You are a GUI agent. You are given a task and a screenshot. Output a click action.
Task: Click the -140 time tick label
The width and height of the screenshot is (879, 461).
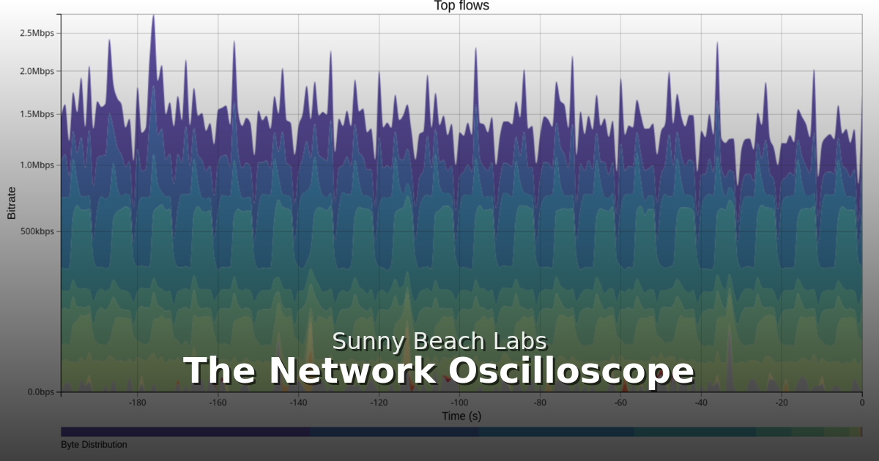299,402
